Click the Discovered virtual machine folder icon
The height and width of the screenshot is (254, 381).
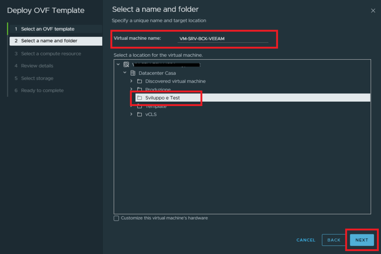click(140, 81)
